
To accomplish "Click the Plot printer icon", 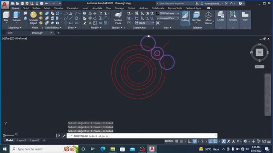I will (x=41, y=3).
